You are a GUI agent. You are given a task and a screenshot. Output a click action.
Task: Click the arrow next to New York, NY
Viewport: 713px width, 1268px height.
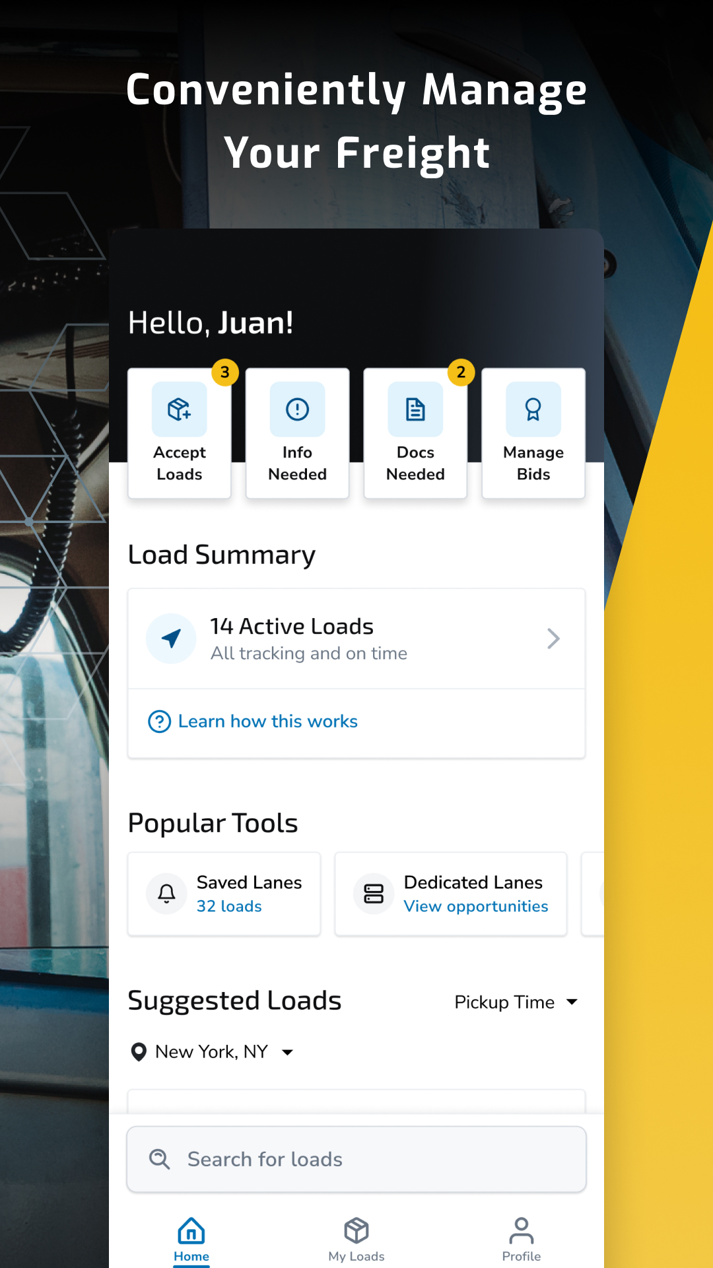[x=287, y=1052]
